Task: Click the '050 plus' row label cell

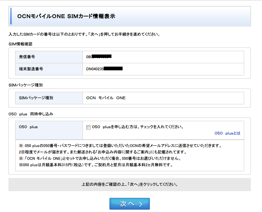Action: [49, 127]
